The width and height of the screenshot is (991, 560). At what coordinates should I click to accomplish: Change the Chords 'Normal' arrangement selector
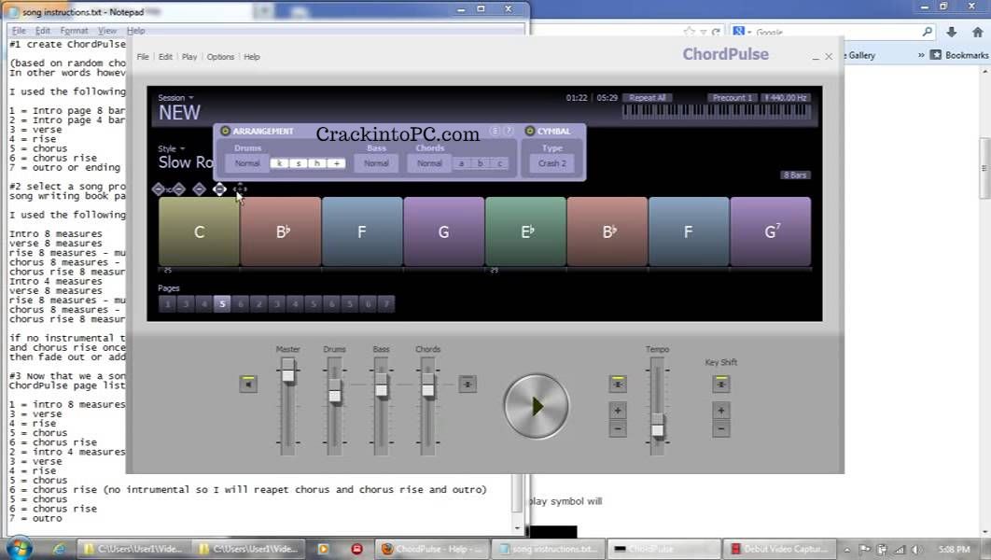point(429,163)
